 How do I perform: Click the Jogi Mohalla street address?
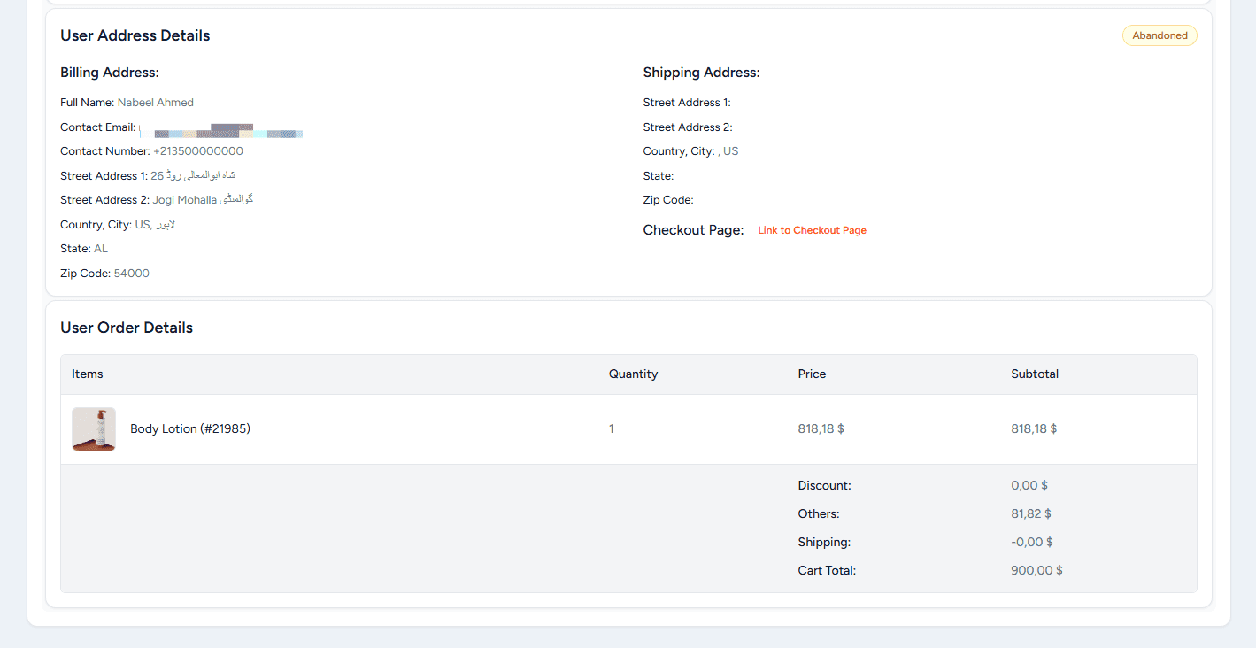[203, 200]
